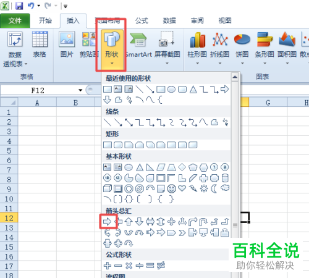Screen dimensions: 309x278
Task: Choose the left brace in recent shapes
Action: click(160, 100)
